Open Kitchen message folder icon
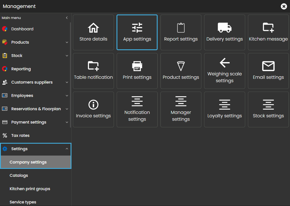Screen dimensions: 290x206 268,27
